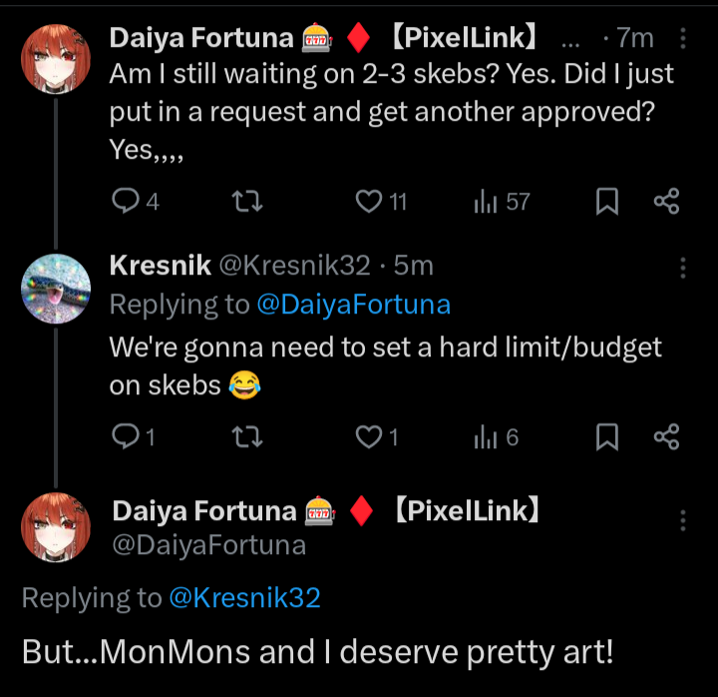Bookmark Daiya Fortuna's first tweet
The image size is (718, 697).
606,203
